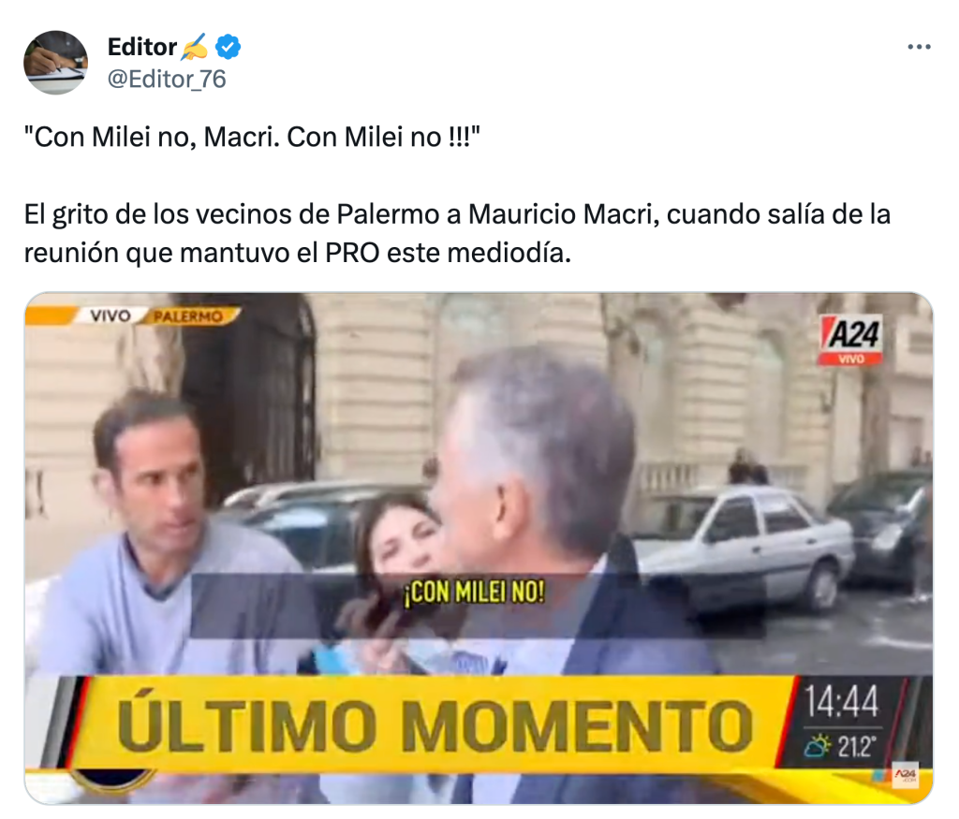The image size is (959, 819).
Task: Click the ÚLTIMO MOMENTO yellow banner
Action: (x=435, y=724)
